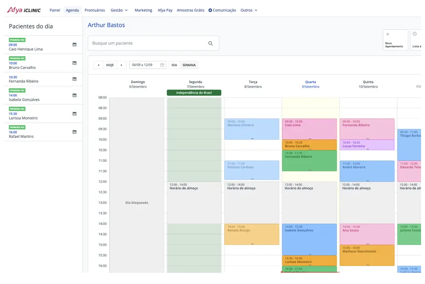Switch to SEMANA view

point(189,65)
